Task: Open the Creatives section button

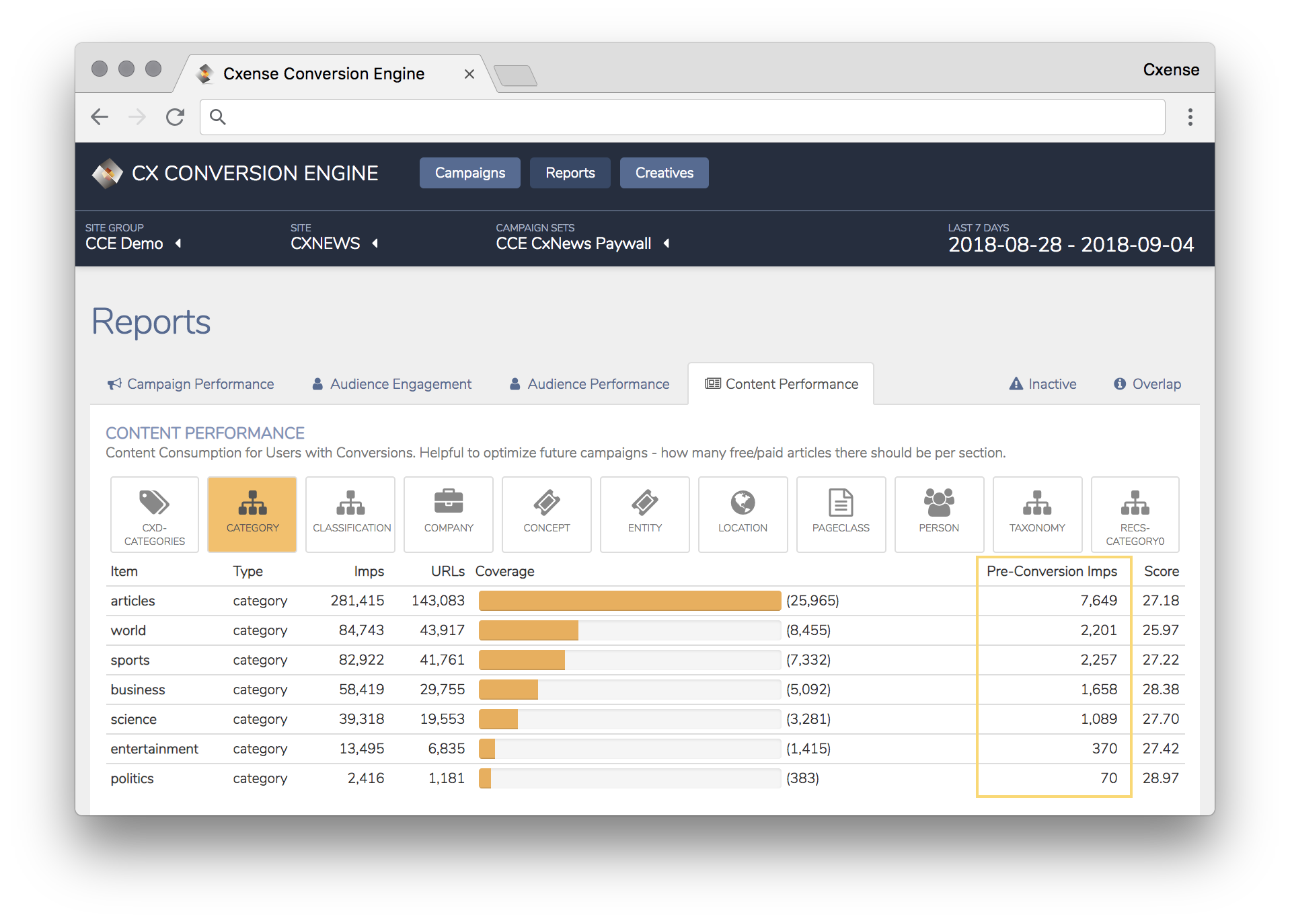Action: click(x=665, y=173)
